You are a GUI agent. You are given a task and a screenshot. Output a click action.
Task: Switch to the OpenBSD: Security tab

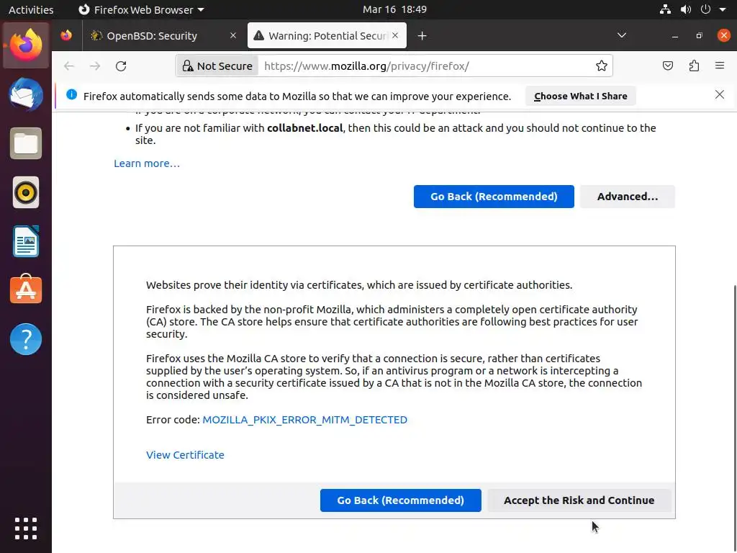pos(152,35)
